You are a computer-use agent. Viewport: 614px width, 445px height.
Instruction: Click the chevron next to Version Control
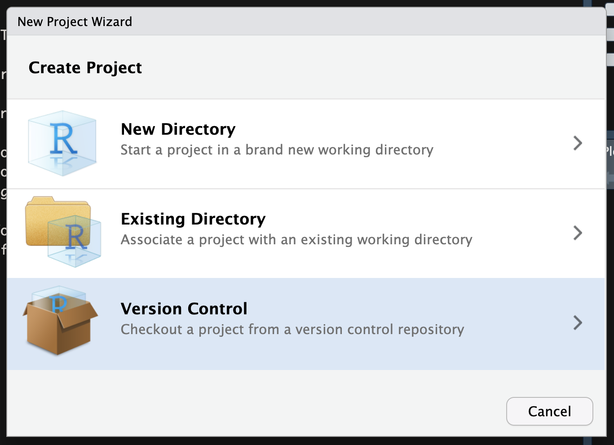point(578,323)
